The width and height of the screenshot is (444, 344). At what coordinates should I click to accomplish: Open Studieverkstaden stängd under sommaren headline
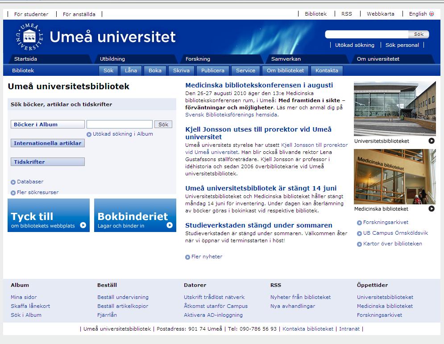click(x=258, y=225)
